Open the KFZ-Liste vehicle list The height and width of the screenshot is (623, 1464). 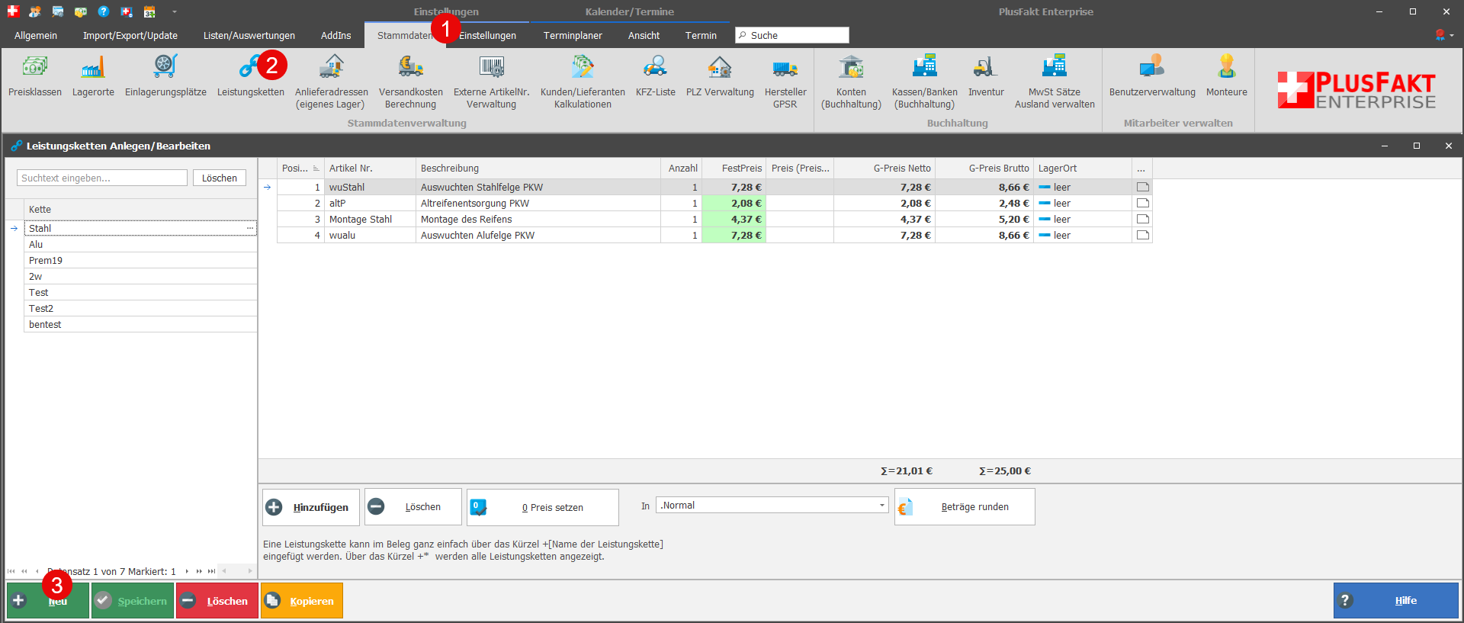(655, 76)
